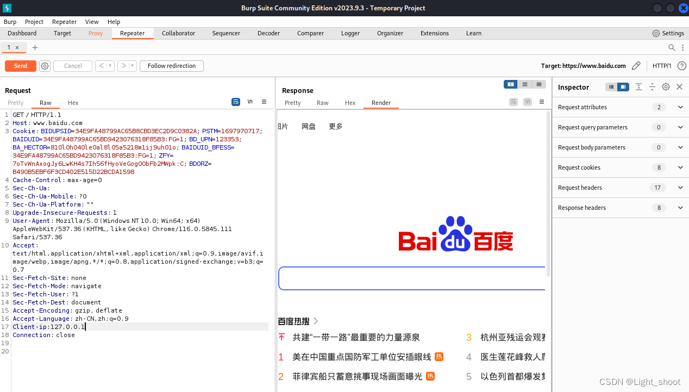This screenshot has width=689, height=392.
Task: Toggle response line wrap icon
Action: (513, 102)
